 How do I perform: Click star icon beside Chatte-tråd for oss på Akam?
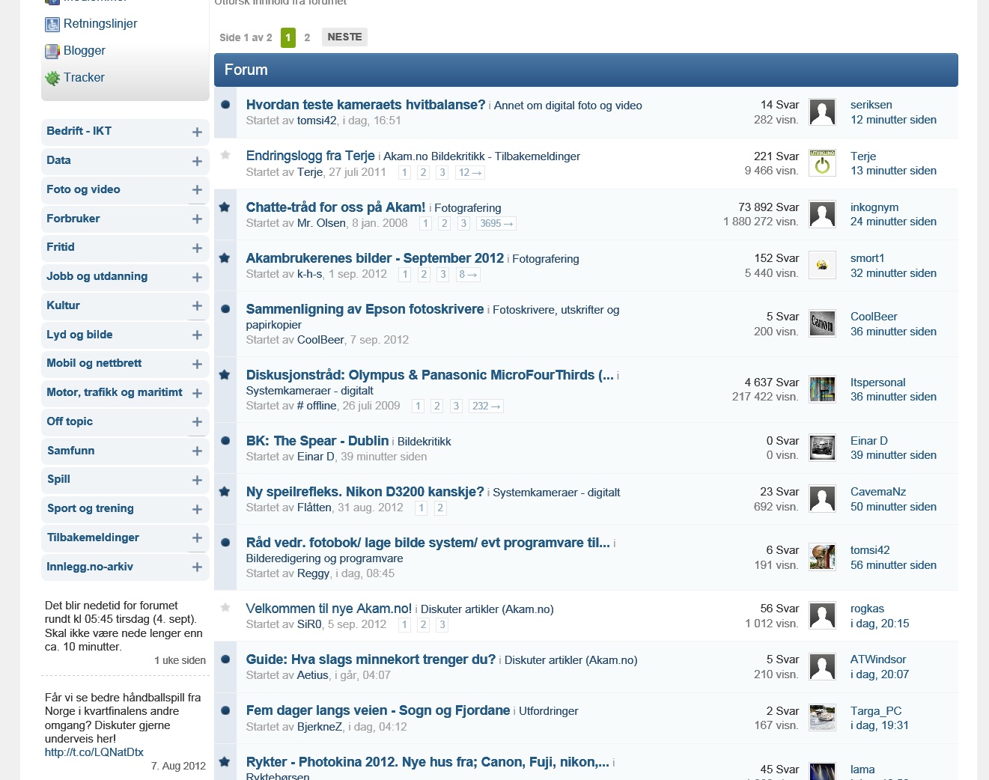pos(225,207)
